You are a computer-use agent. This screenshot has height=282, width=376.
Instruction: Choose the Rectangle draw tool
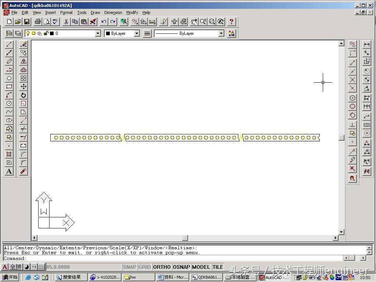click(9, 87)
